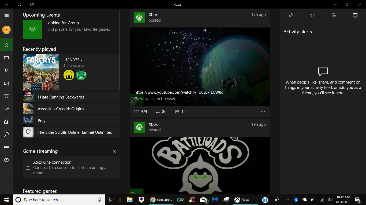This screenshot has width=366, height=205.
Task: Click the blue help question mark in taskbar
Action: tap(265, 200)
